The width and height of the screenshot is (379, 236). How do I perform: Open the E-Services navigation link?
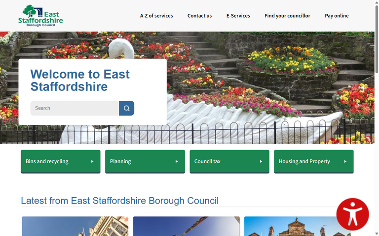238,16
